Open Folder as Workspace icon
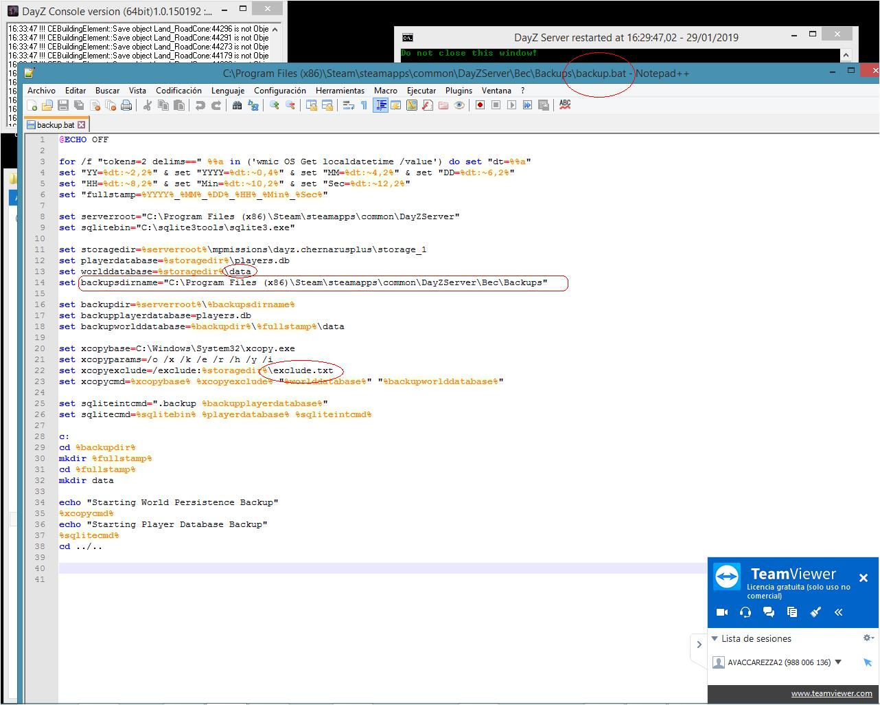This screenshot has width=880, height=705. pos(443,105)
